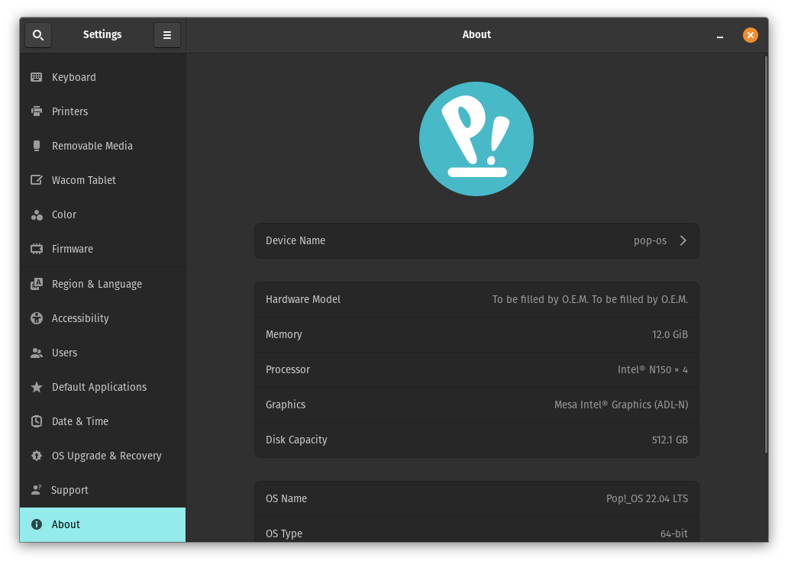Select Firmware in sidebar

102,249
